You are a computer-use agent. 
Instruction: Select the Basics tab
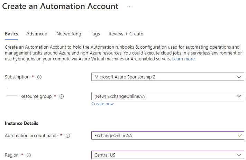(x=11, y=34)
